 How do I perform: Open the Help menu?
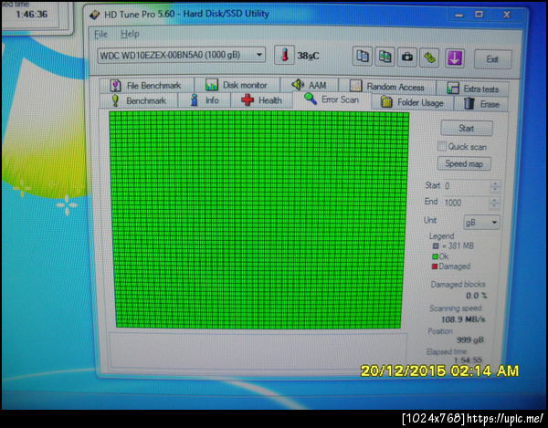point(130,34)
